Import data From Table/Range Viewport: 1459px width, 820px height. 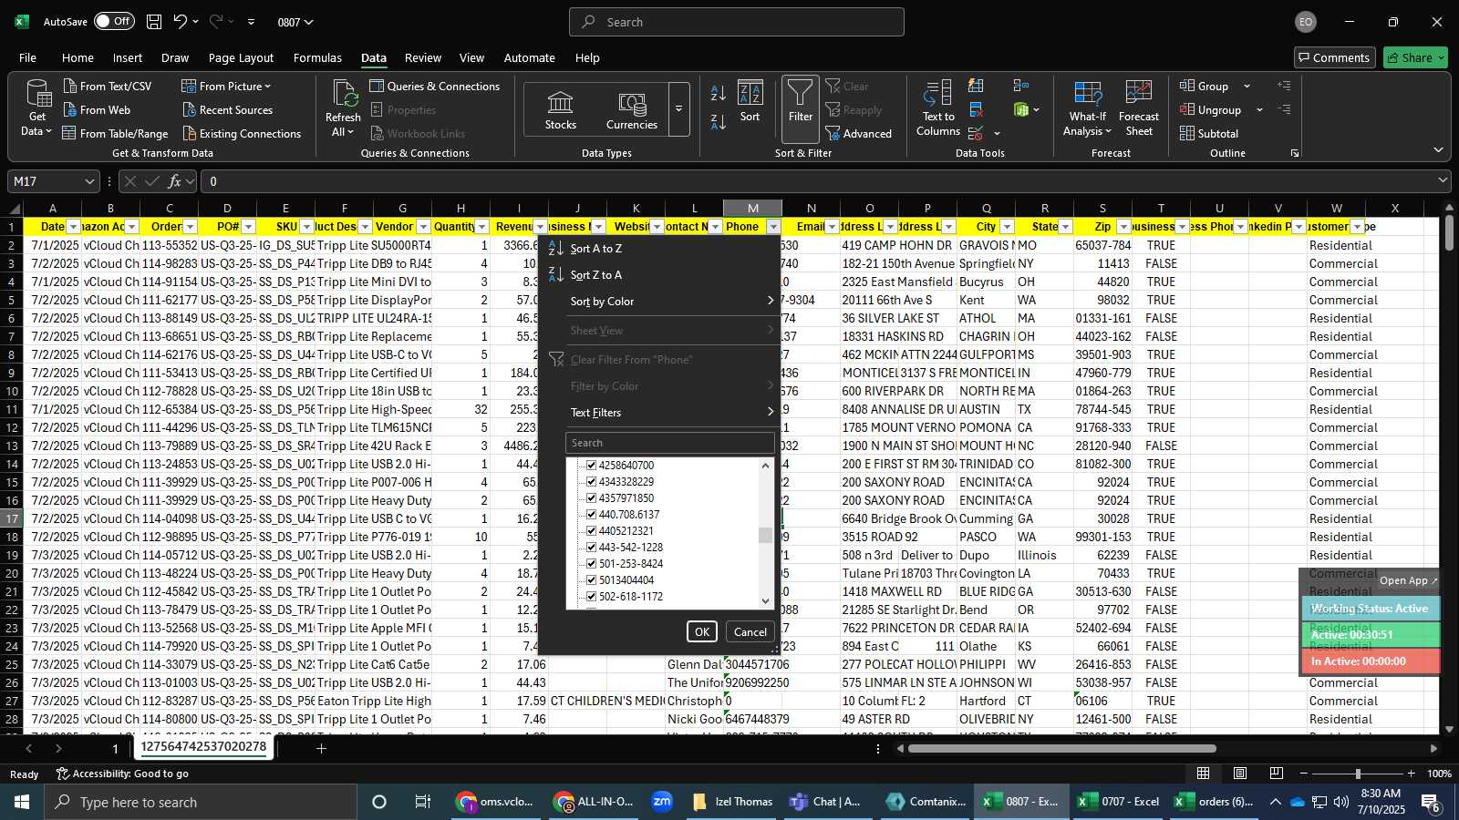pyautogui.click(x=115, y=133)
